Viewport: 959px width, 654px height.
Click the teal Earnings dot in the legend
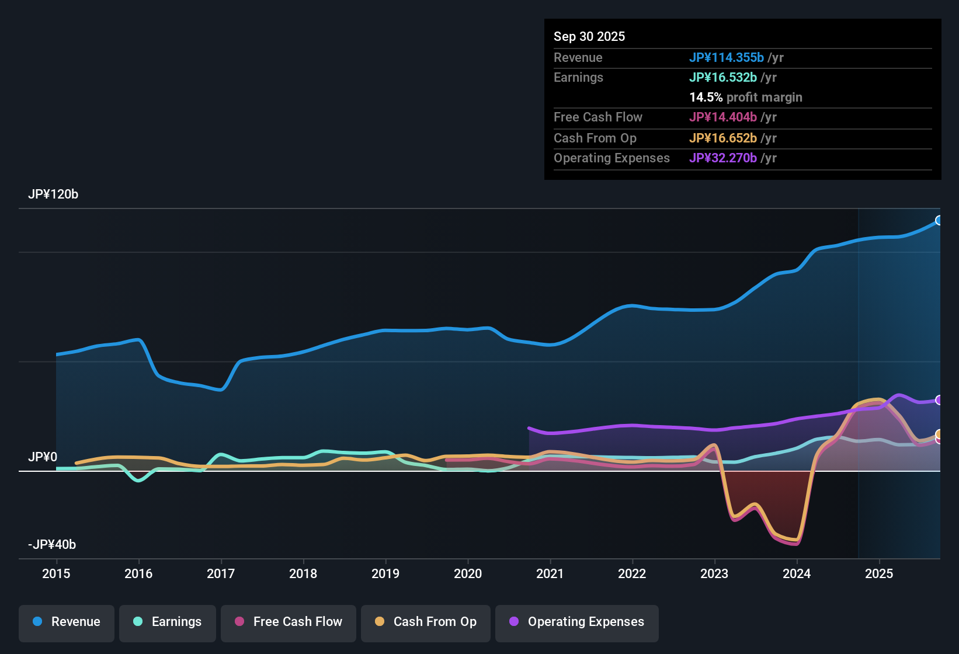pos(138,622)
